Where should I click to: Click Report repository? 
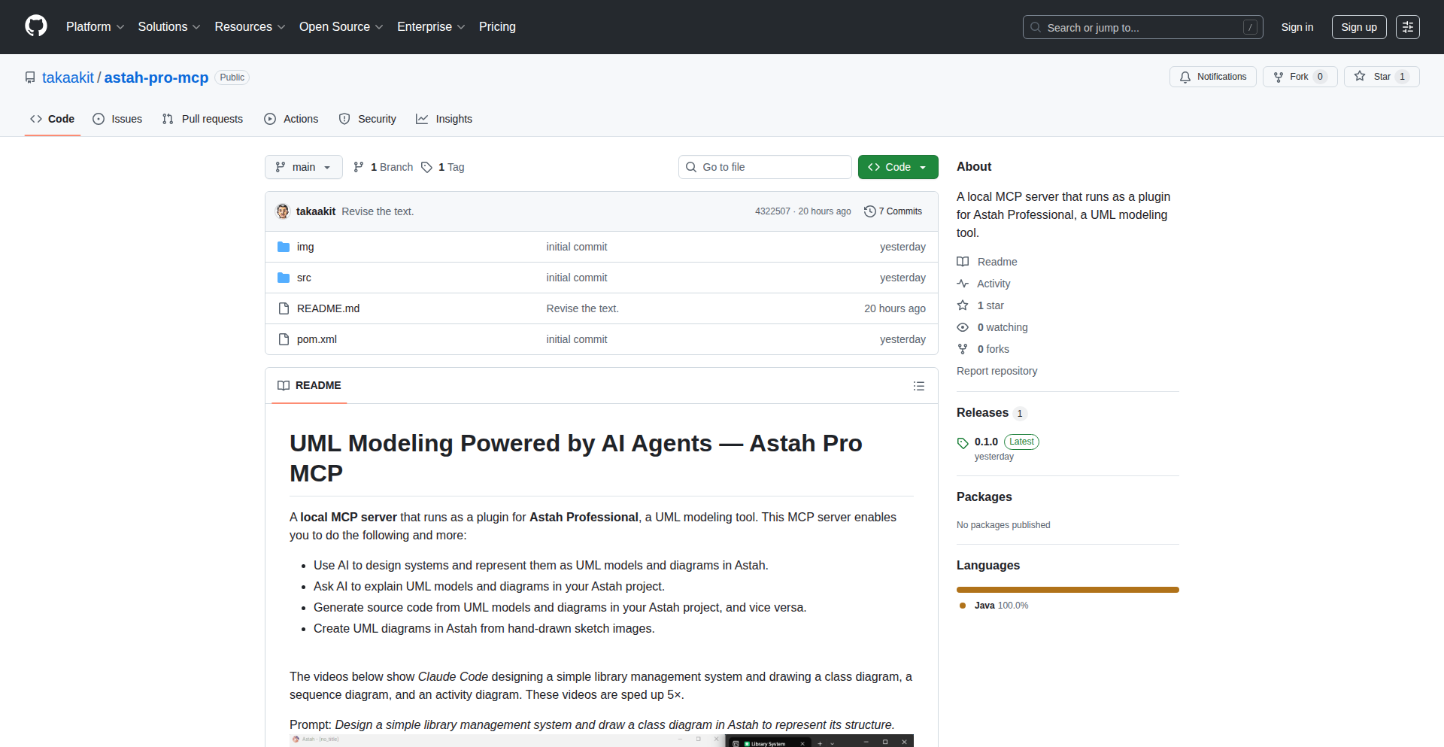(997, 371)
